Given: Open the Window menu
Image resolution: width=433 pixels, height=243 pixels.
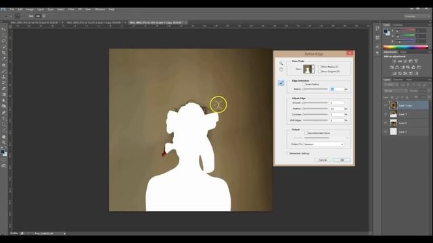Looking at the screenshot, I should click(x=100, y=9).
